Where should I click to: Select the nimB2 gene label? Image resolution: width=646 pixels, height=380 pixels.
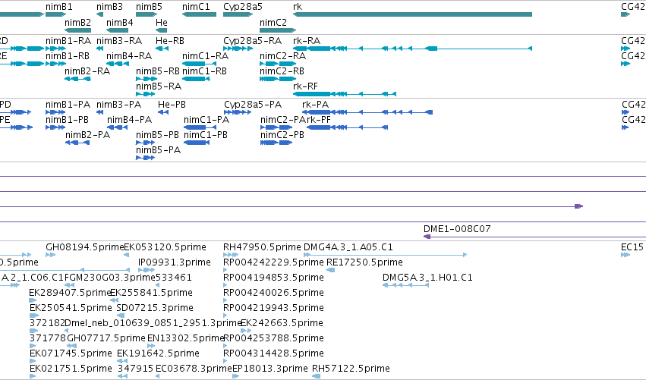[x=78, y=23]
